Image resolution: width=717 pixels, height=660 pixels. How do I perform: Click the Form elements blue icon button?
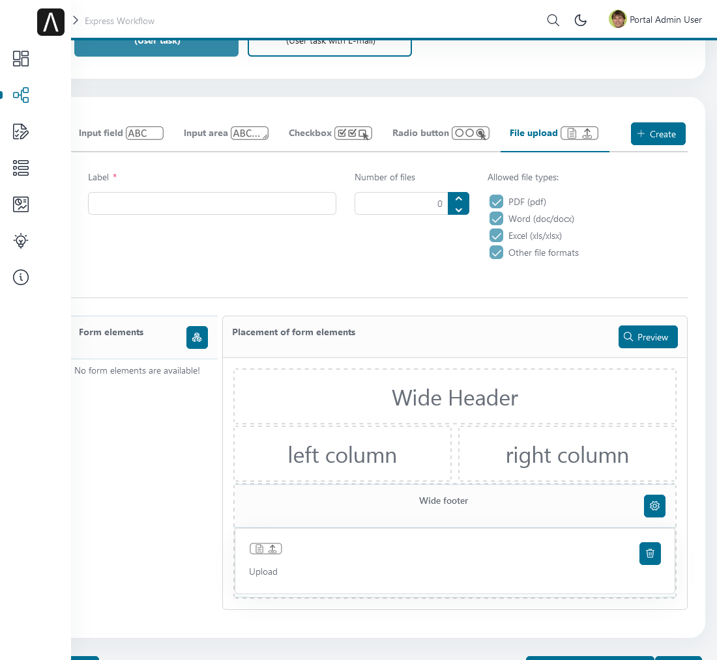click(197, 338)
